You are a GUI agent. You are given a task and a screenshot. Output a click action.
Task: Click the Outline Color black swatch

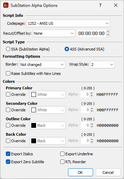[34, 125]
